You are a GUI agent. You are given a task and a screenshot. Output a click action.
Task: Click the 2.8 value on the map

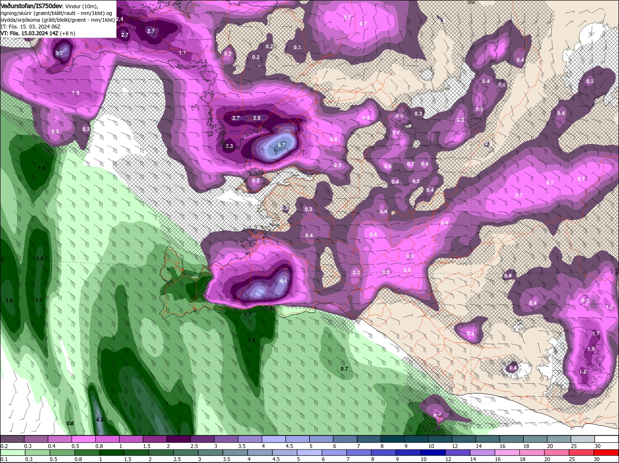click(x=257, y=118)
